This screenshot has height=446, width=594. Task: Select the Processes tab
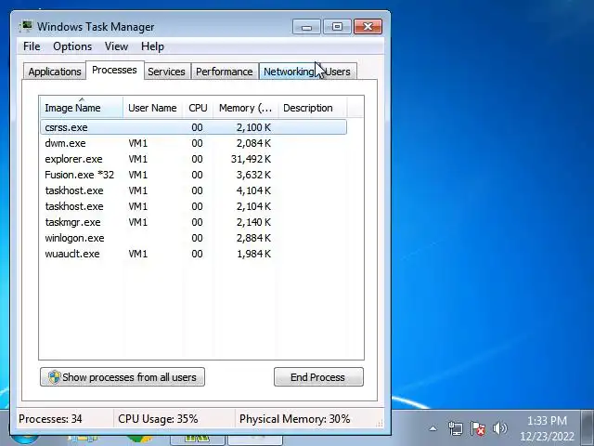[114, 71]
